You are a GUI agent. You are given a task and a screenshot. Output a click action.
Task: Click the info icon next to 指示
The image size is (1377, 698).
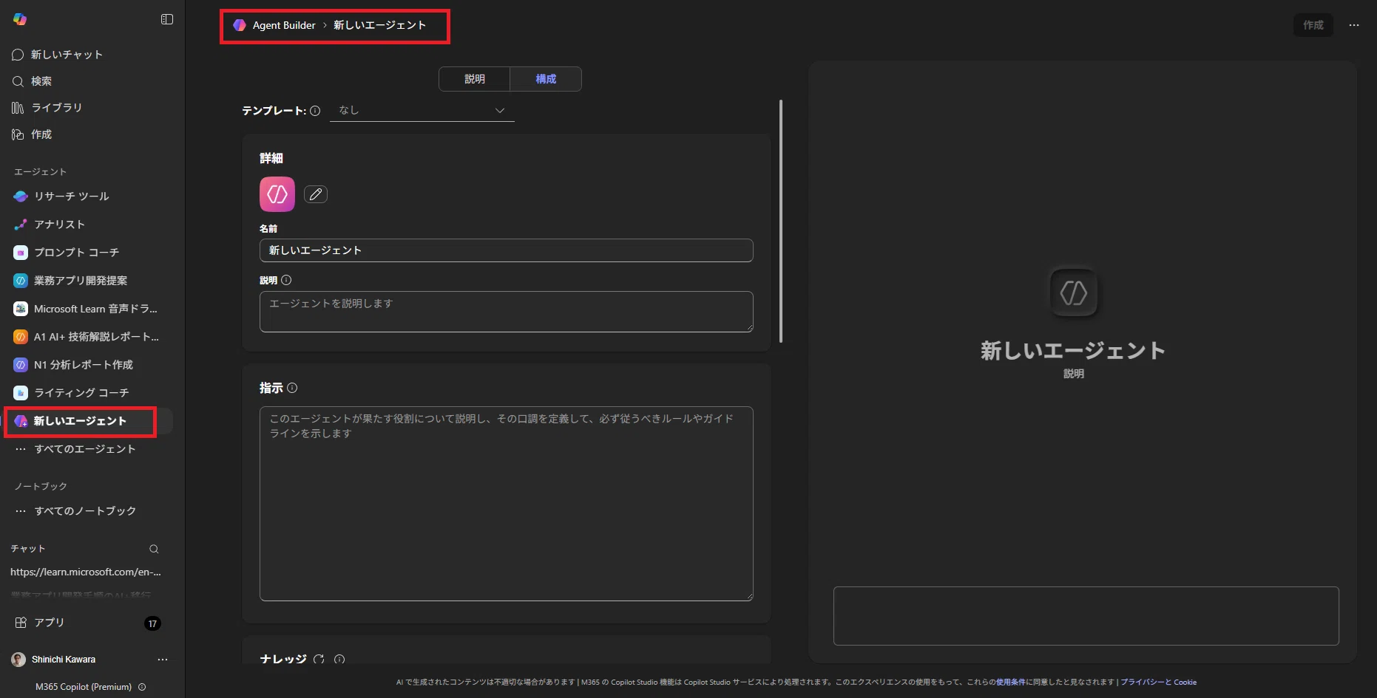[292, 388]
